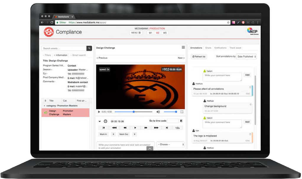Clear the Mark Out point
The width and height of the screenshot is (302, 179).
pyautogui.click(x=134, y=134)
